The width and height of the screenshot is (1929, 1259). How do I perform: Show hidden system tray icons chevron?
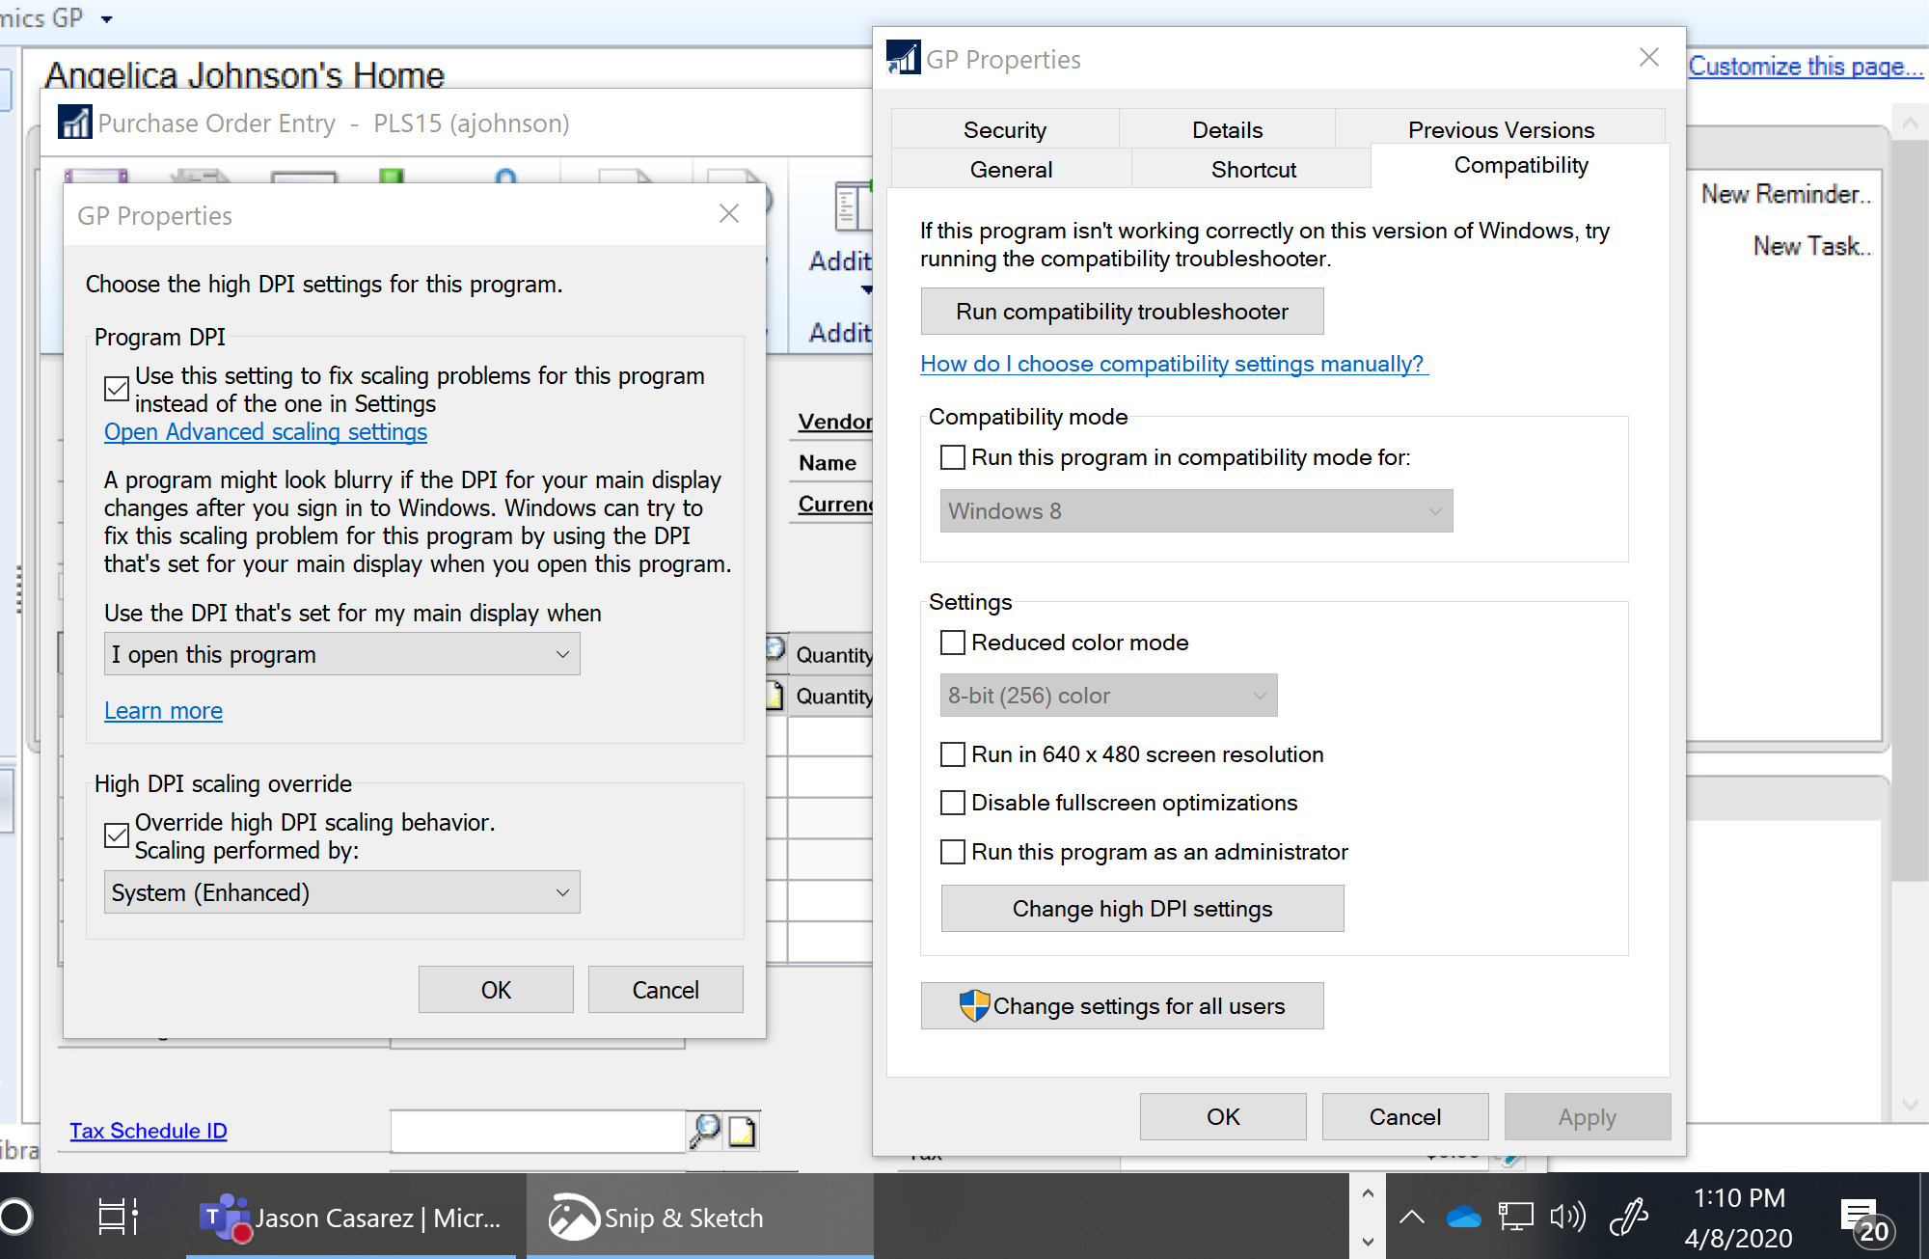(x=1411, y=1218)
